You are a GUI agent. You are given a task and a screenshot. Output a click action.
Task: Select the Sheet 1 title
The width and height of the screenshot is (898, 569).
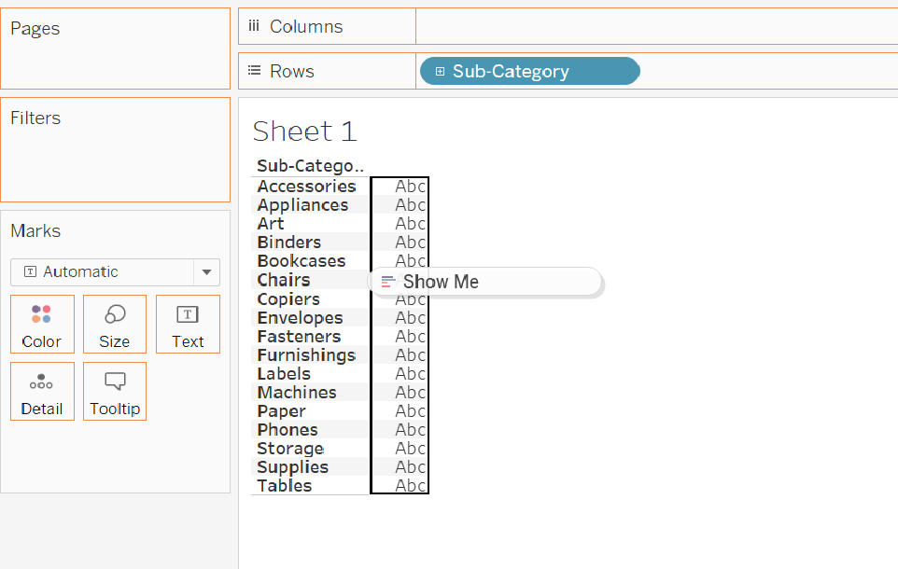pos(304,132)
